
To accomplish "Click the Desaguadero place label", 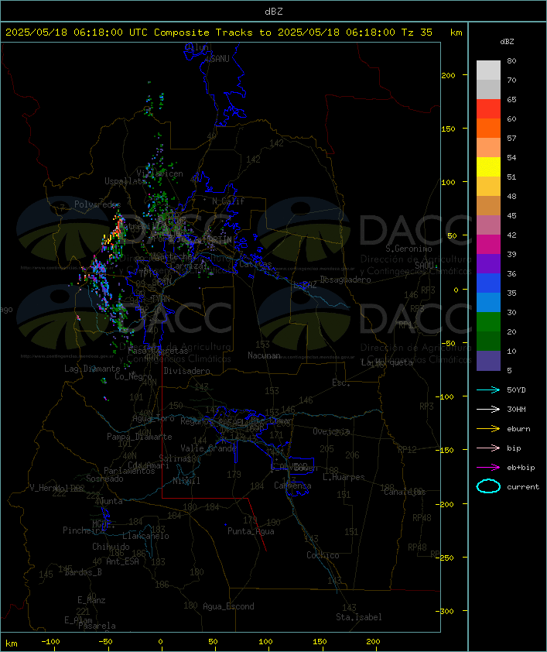I will coord(345,280).
